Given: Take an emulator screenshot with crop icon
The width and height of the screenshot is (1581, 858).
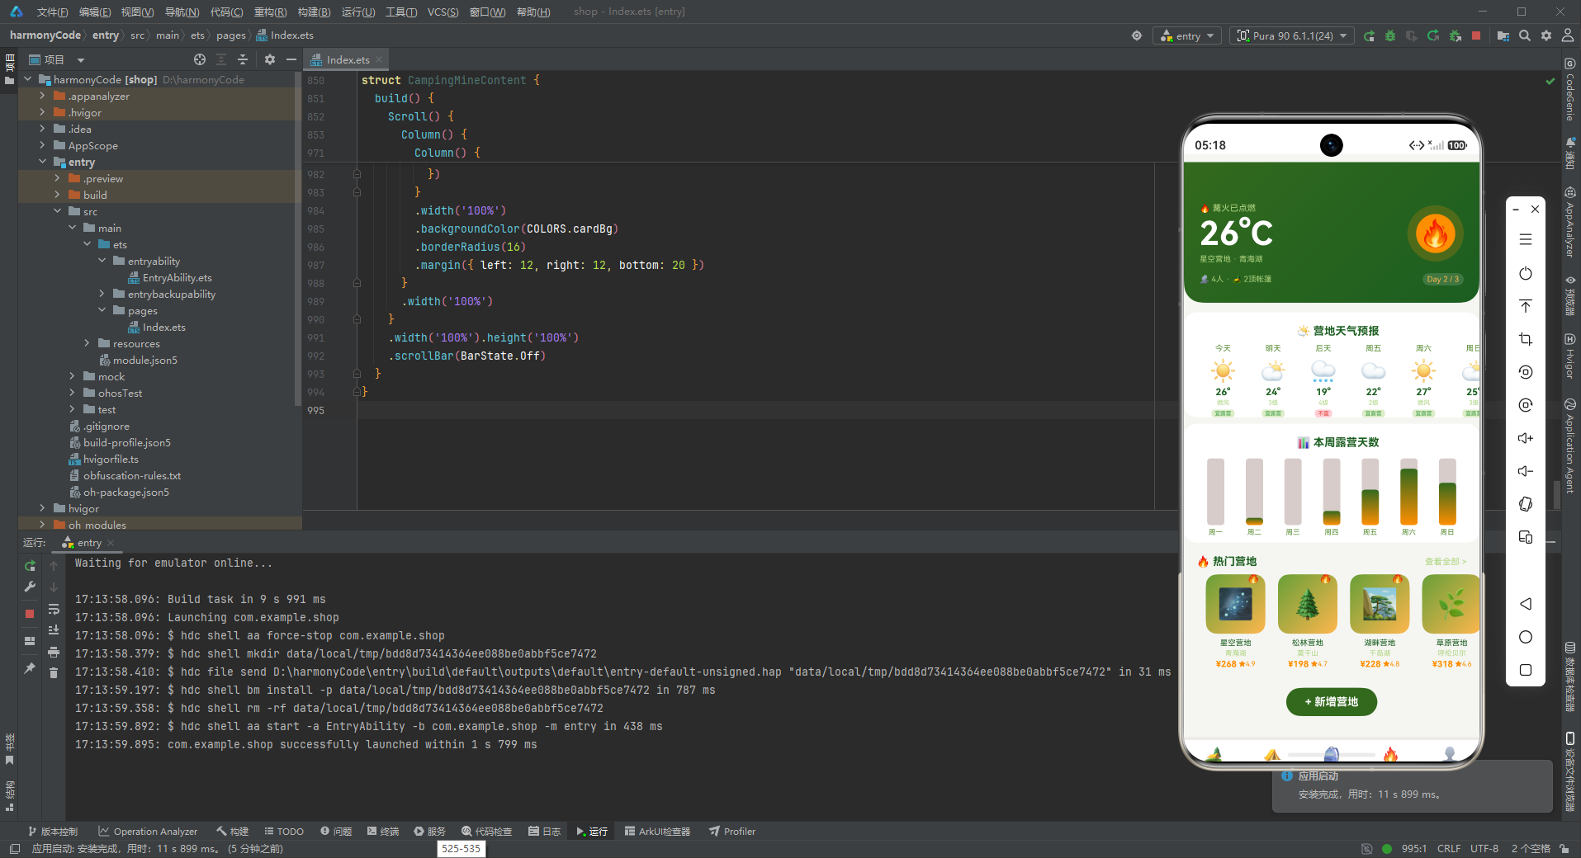Looking at the screenshot, I should point(1526,339).
